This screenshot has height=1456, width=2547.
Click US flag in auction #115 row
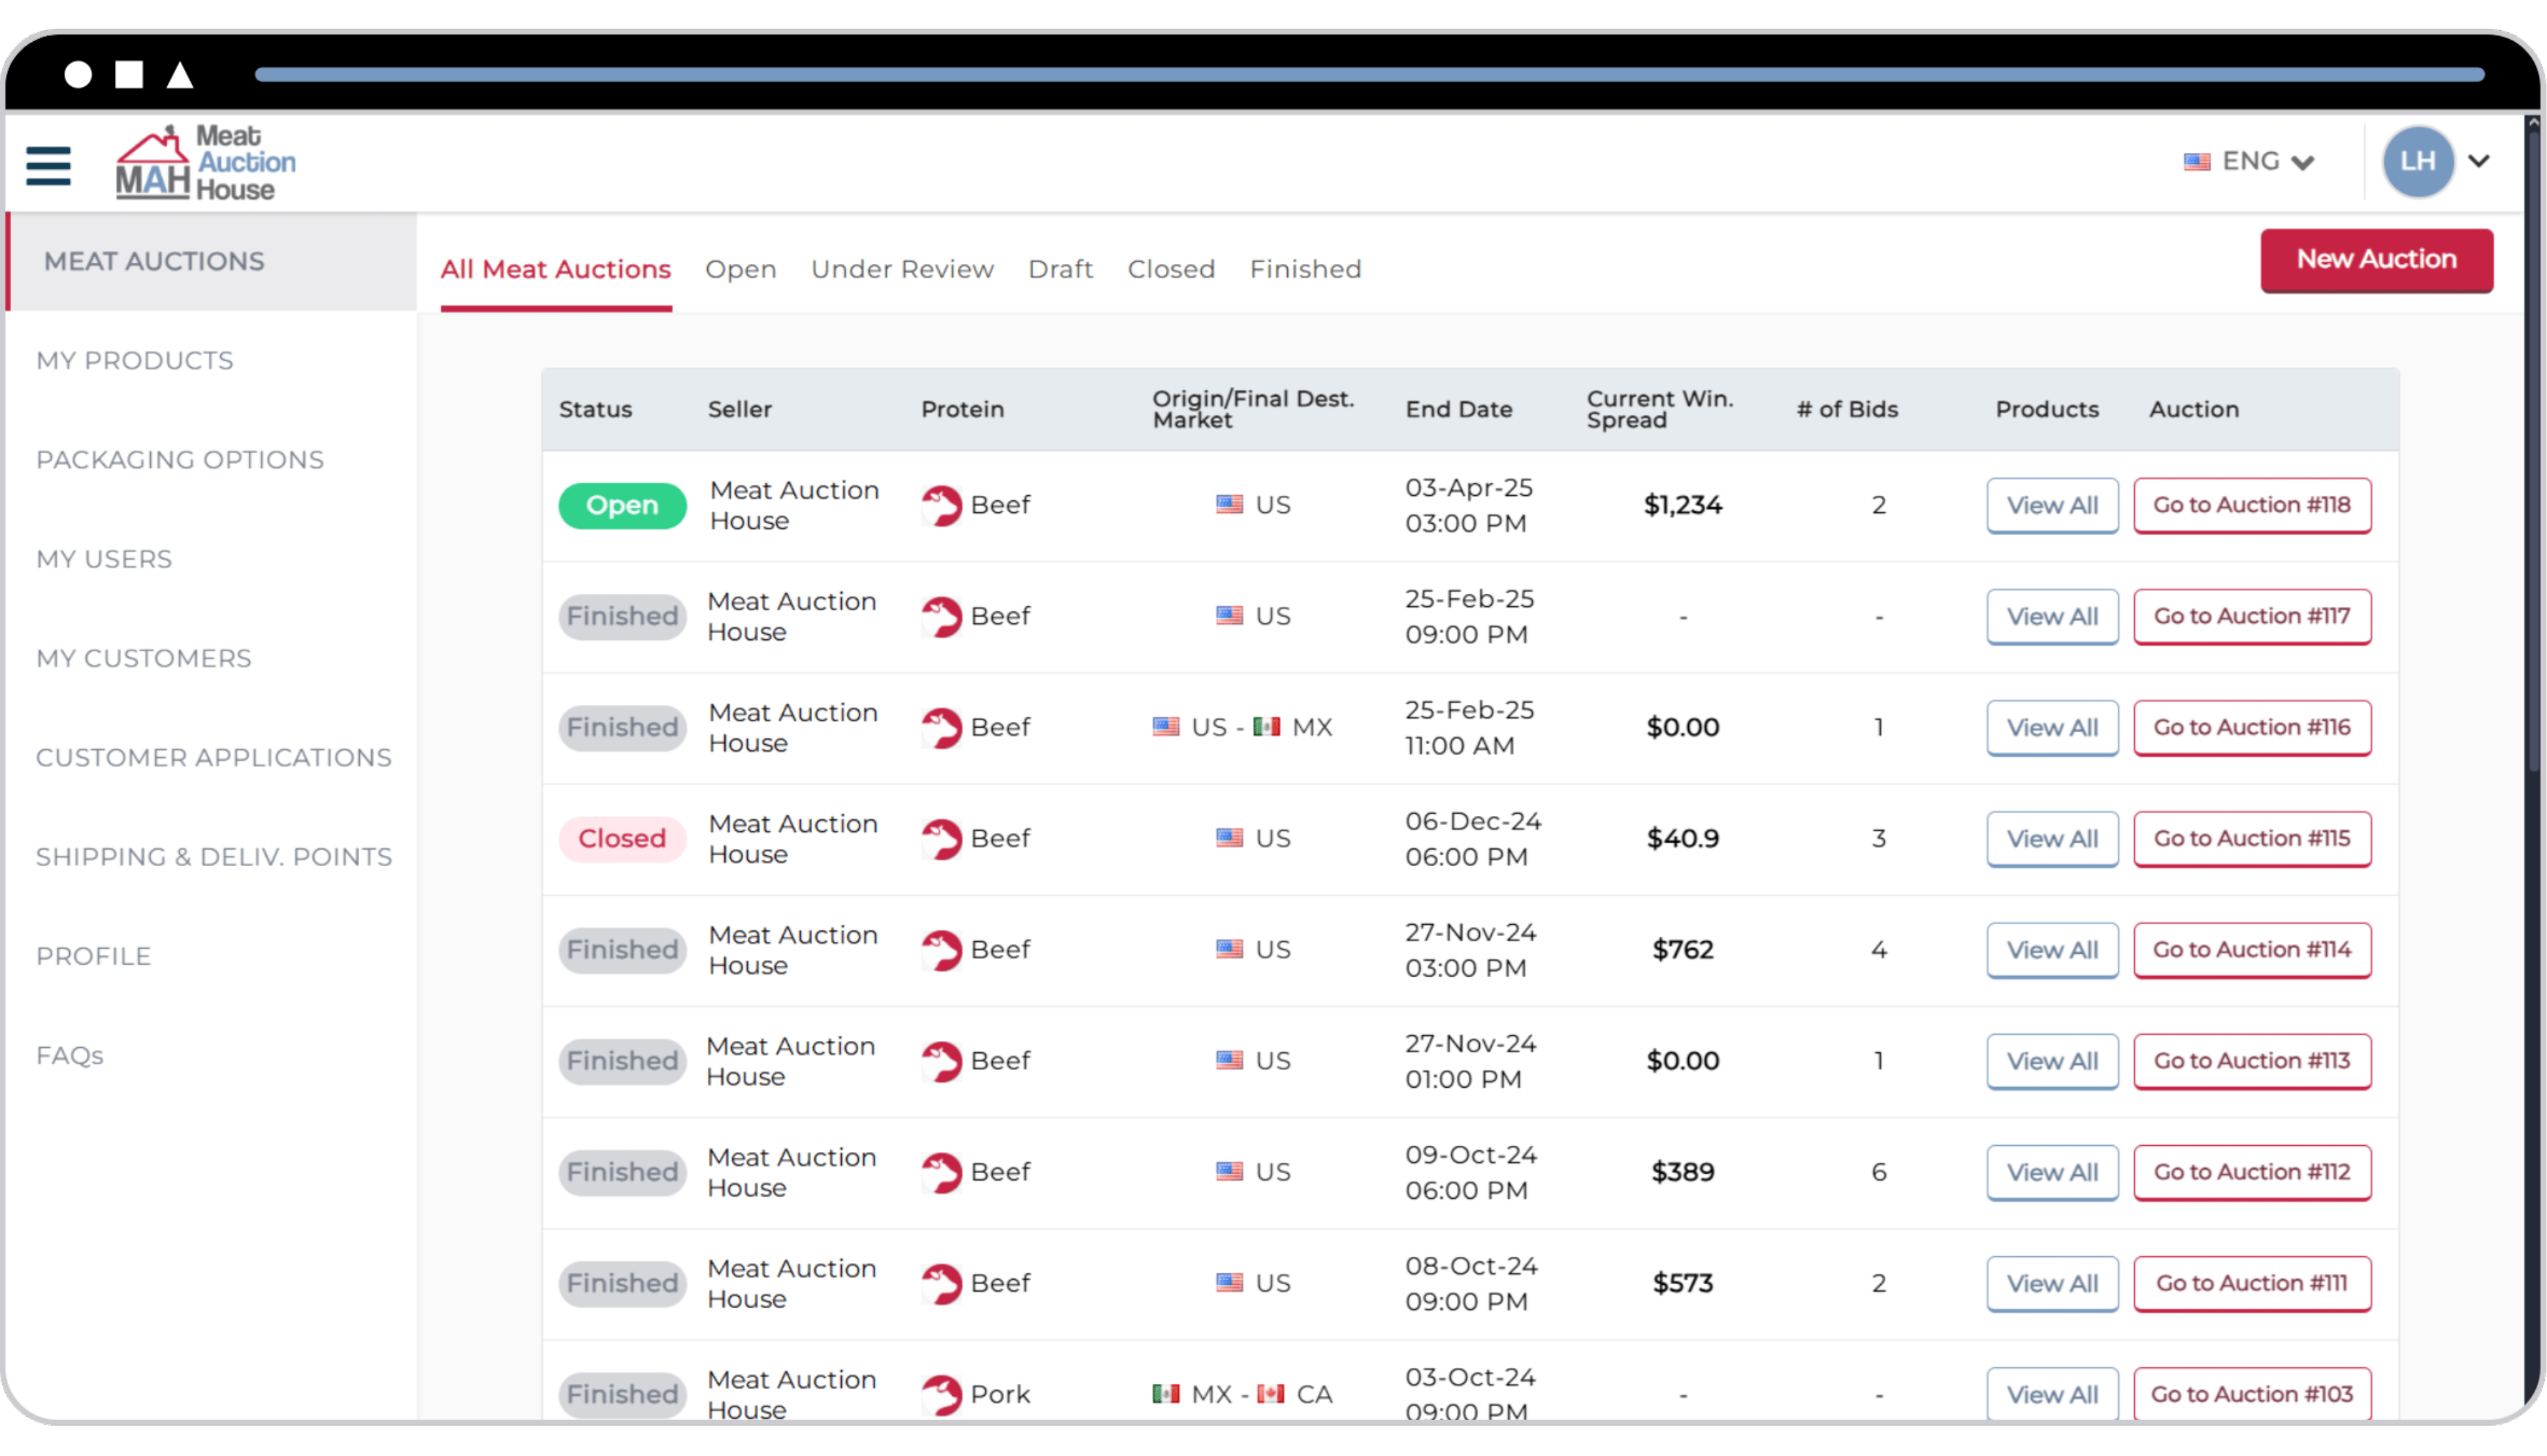(x=1230, y=838)
